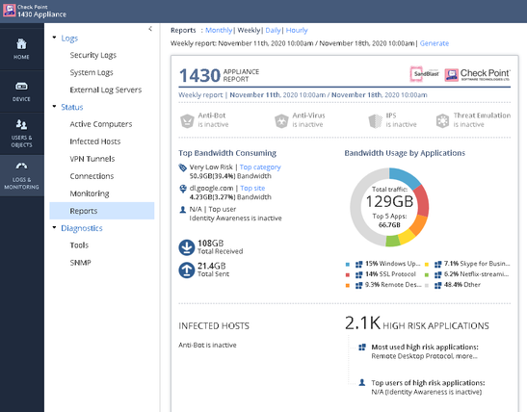Viewport: 527px width, 412px height.
Task: Click the icon beside Most used high risk applications
Action: pos(362,348)
